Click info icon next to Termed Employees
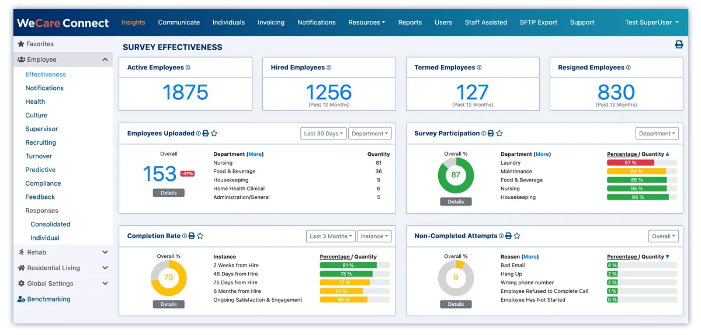Image resolution: width=701 pixels, height=335 pixels. pos(479,68)
